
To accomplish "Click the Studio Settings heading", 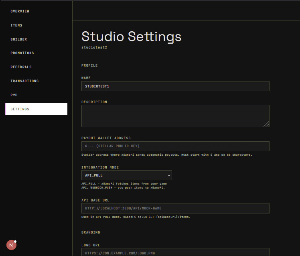I will (132, 37).
